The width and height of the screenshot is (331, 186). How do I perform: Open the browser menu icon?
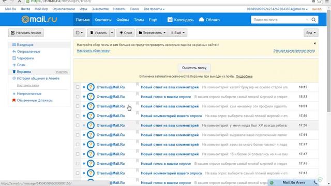click(x=327, y=1)
